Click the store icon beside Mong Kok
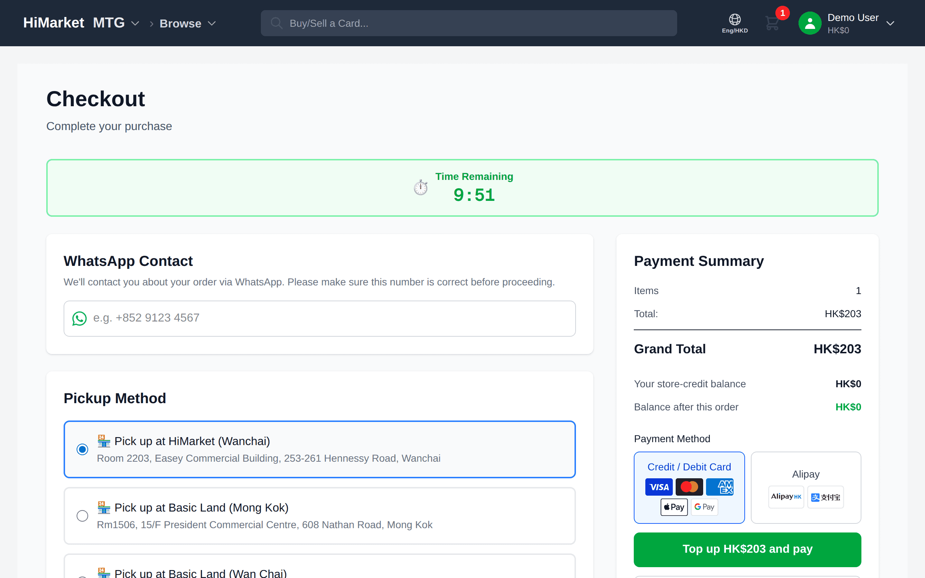 click(104, 507)
